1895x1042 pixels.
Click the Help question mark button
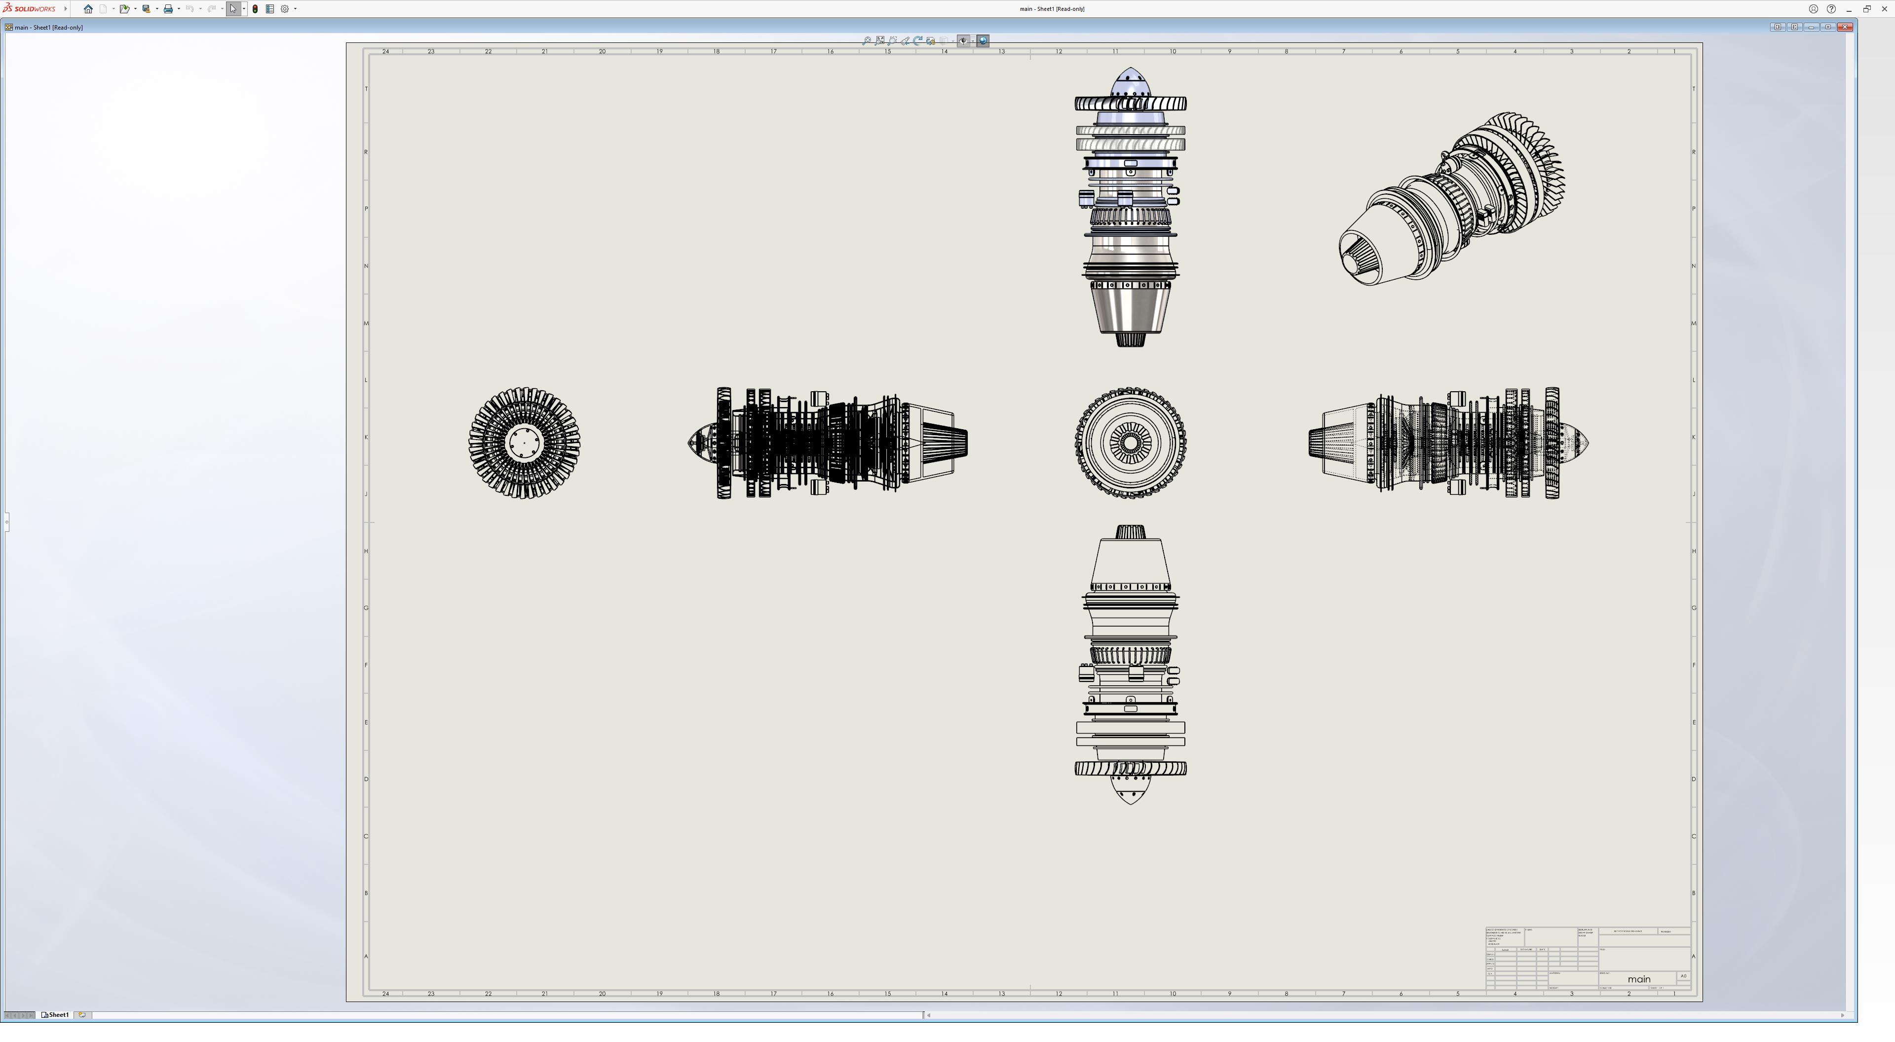click(1831, 9)
